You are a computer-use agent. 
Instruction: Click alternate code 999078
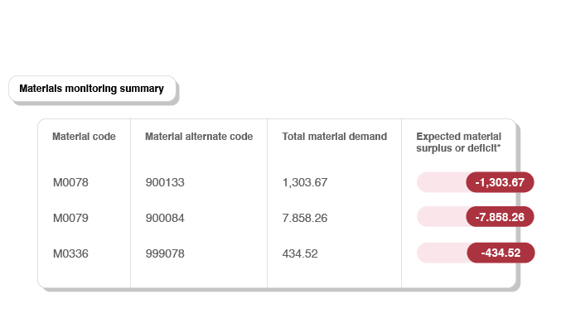pyautogui.click(x=165, y=253)
